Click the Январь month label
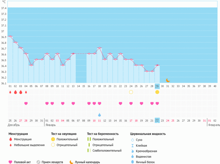This screenshot has height=164, width=220. tap(50, 125)
